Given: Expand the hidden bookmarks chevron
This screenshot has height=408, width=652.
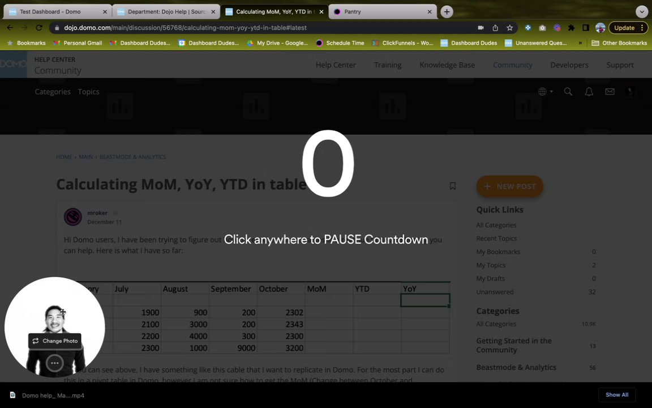Looking at the screenshot, I should pyautogui.click(x=580, y=43).
